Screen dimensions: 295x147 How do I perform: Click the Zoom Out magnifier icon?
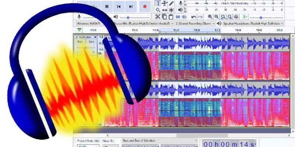coord(216,17)
